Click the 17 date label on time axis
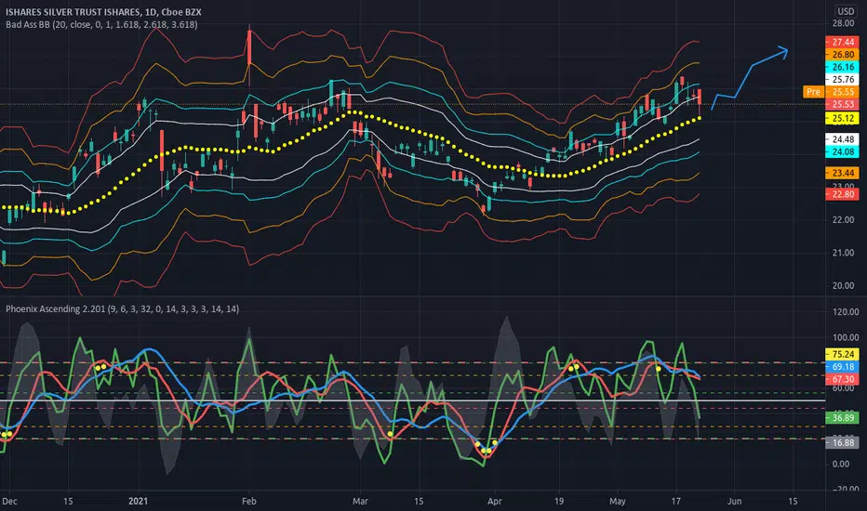Screen dimensions: 867x511 click(675, 502)
